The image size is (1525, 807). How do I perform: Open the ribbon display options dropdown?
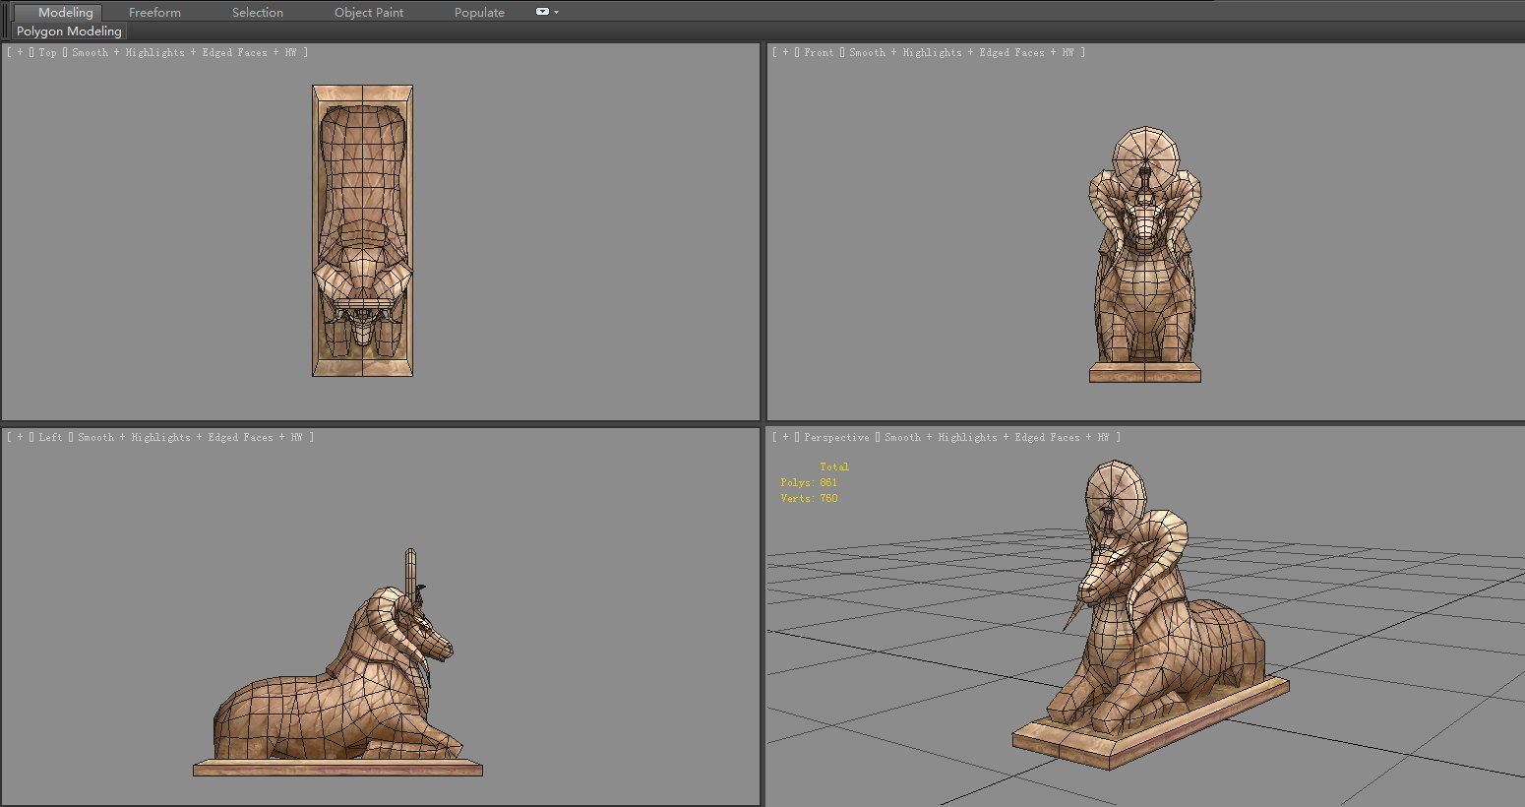pos(546,12)
